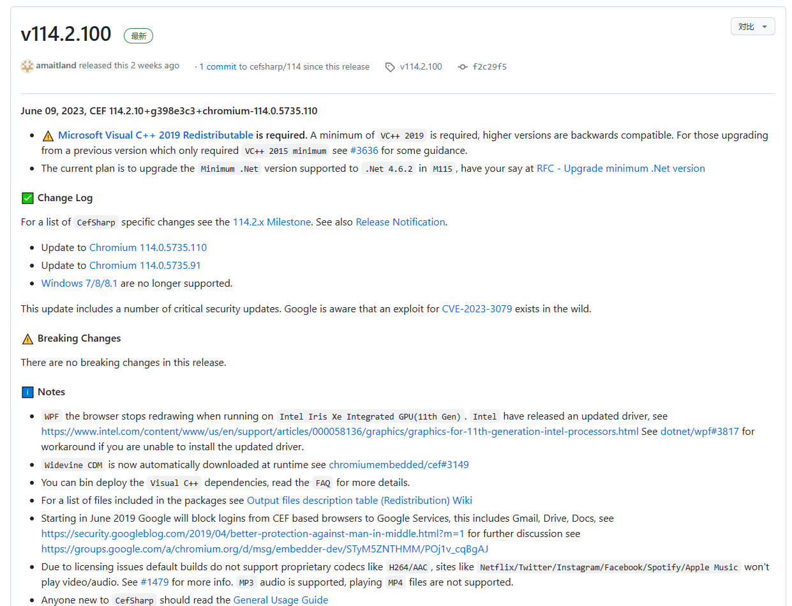This screenshot has height=606, width=792.
Task: Click the 'MP4' code label
Action: click(x=396, y=583)
